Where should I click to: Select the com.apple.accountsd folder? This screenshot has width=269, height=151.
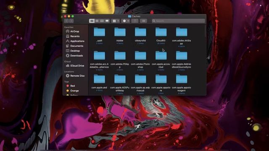coord(161,56)
